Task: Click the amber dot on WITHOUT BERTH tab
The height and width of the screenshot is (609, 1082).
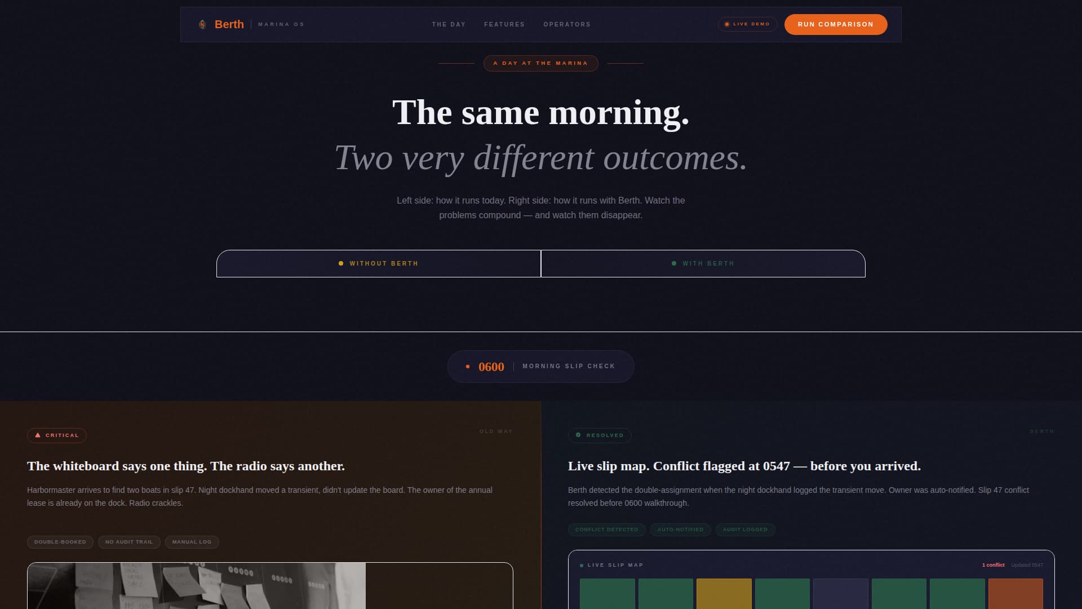Action: click(341, 263)
